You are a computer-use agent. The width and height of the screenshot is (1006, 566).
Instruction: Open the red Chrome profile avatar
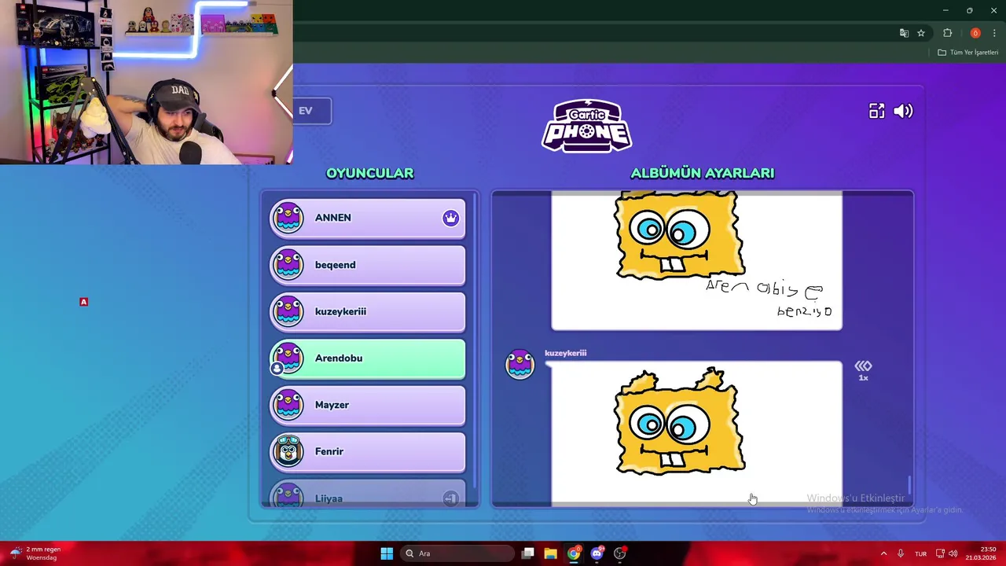click(975, 33)
